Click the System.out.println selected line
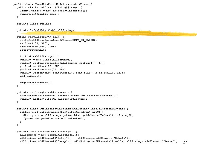The height and width of the screenshot is (147, 197). (54, 118)
